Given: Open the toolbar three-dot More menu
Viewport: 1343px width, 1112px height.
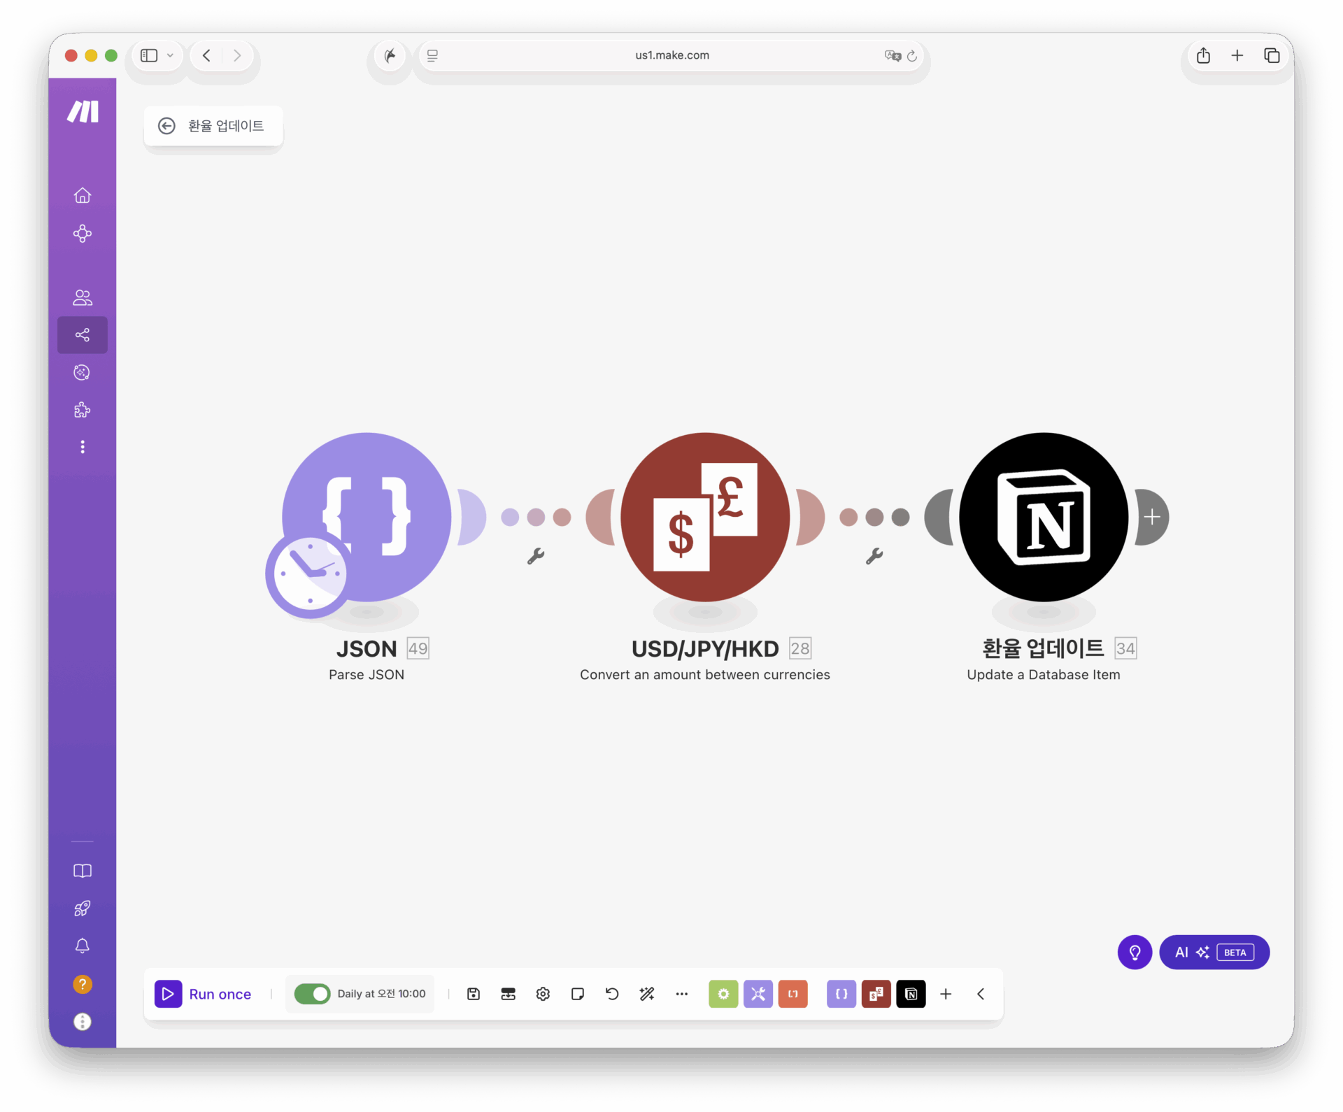Looking at the screenshot, I should [682, 994].
